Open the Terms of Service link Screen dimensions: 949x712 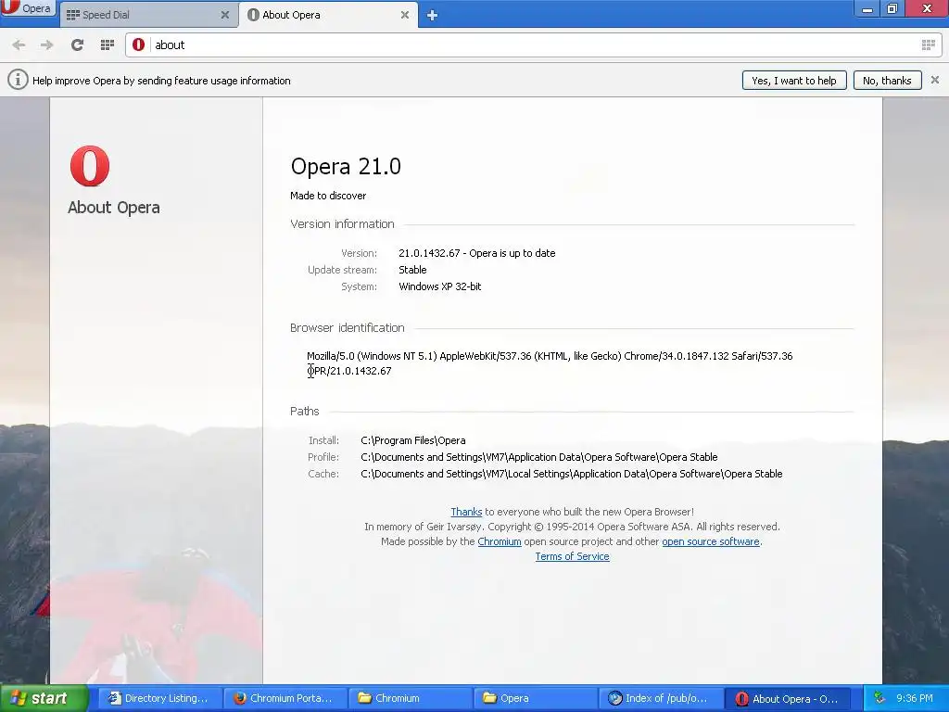(x=572, y=556)
